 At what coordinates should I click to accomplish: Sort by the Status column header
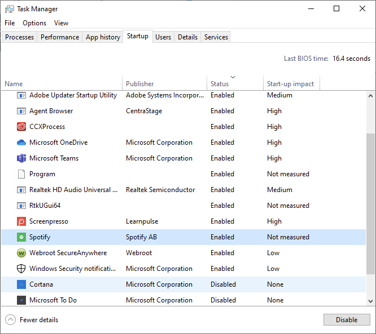[x=235, y=84]
